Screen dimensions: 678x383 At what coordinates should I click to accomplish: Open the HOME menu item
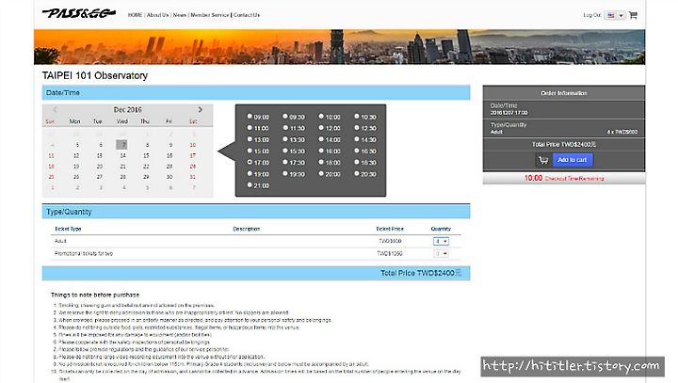(135, 15)
